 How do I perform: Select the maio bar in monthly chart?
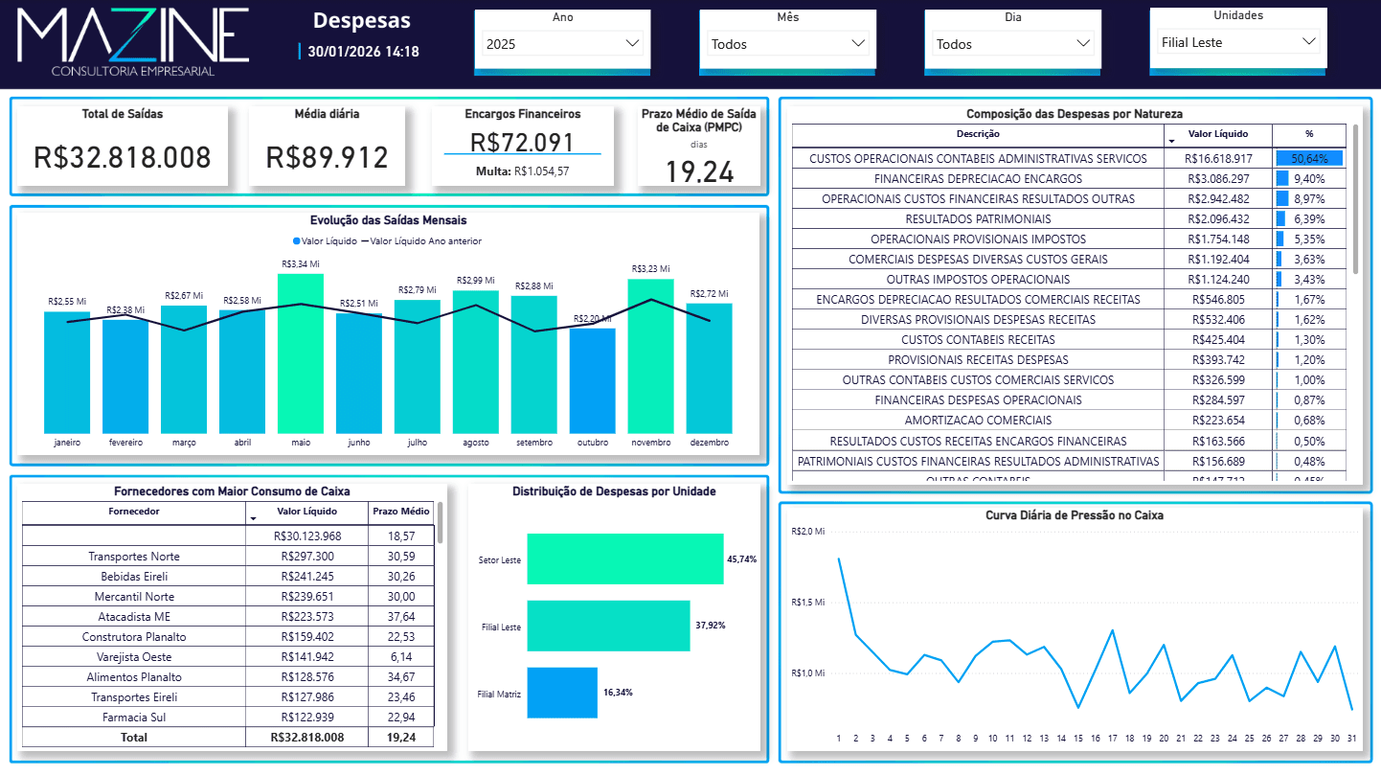[x=301, y=354]
